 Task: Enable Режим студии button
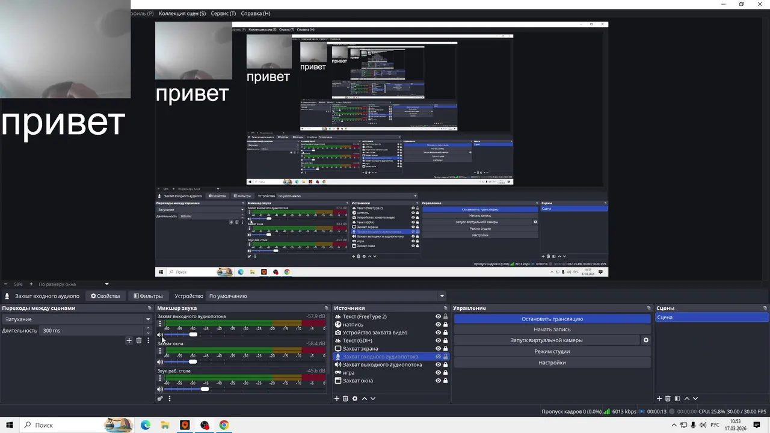(552, 351)
